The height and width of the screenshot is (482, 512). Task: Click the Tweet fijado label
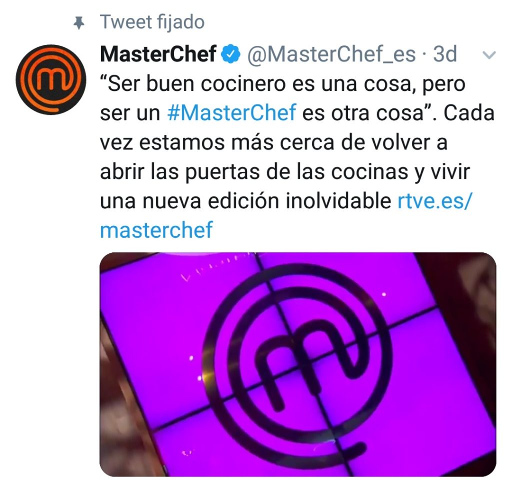[x=152, y=22]
